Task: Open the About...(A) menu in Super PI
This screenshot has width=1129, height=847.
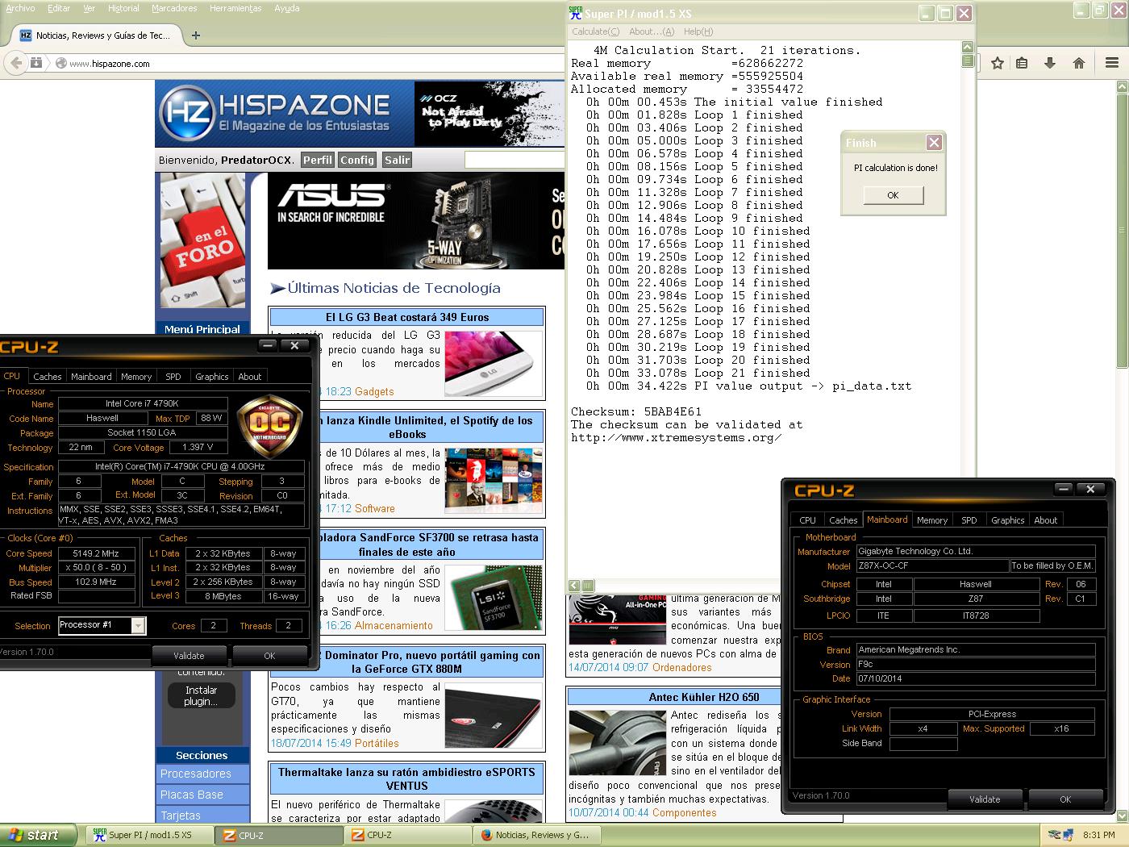Action: click(x=652, y=31)
